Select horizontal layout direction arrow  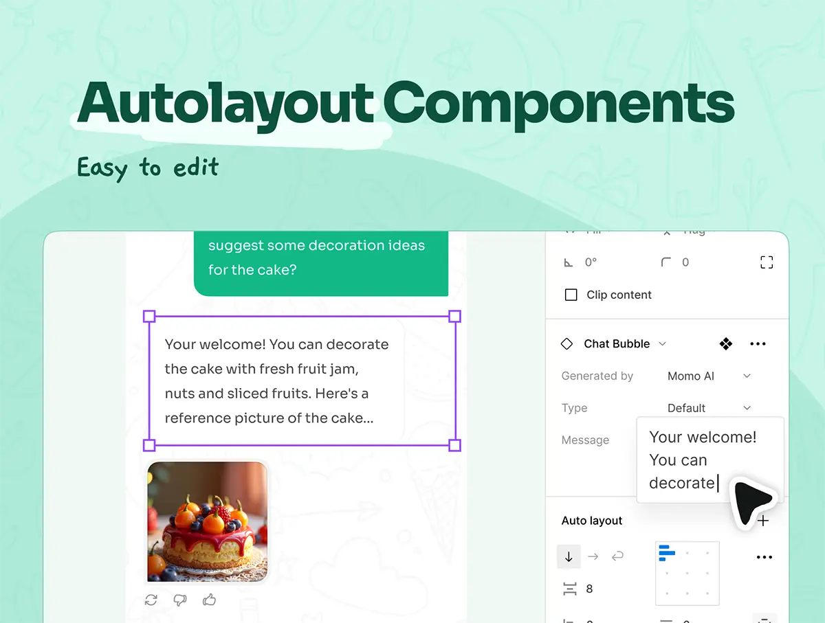point(593,557)
